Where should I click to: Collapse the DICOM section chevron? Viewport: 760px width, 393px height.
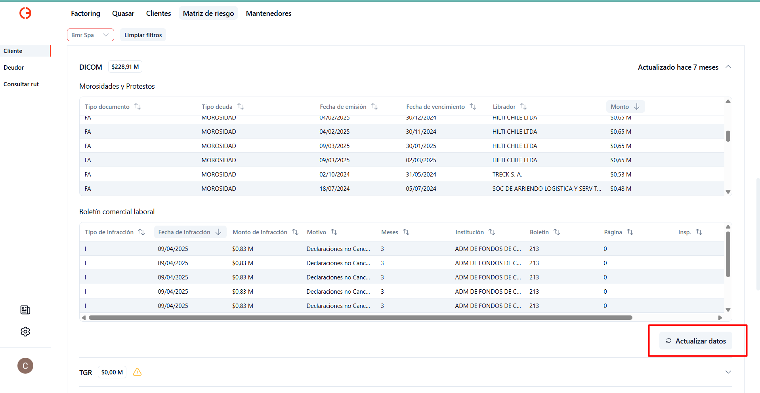[x=728, y=67]
